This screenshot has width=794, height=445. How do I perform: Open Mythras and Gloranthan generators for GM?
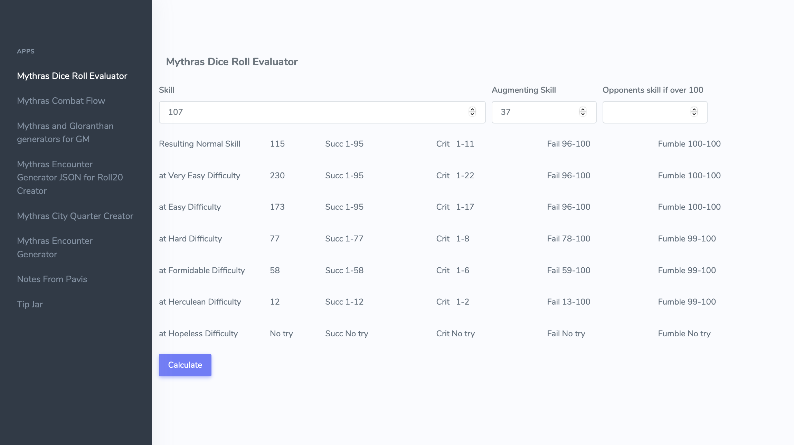(65, 132)
